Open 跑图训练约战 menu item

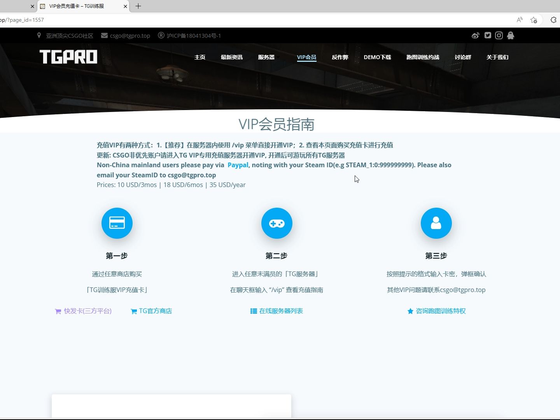pos(423,57)
